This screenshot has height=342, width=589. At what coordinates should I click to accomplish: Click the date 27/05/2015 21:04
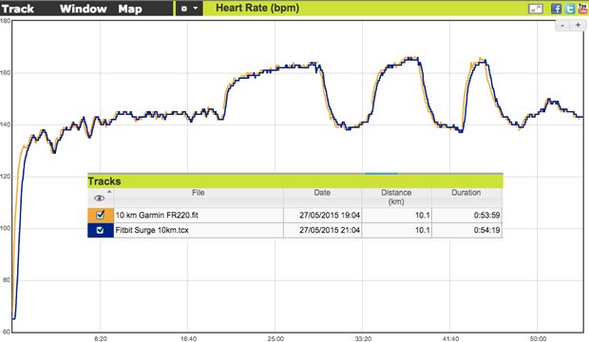pyautogui.click(x=330, y=230)
